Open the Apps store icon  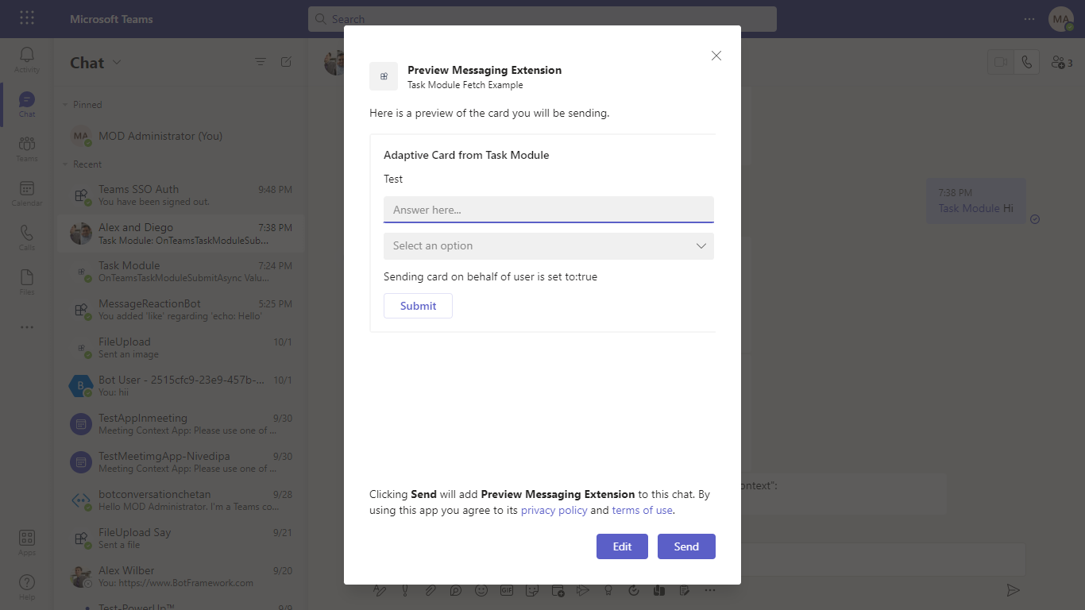coord(27,542)
